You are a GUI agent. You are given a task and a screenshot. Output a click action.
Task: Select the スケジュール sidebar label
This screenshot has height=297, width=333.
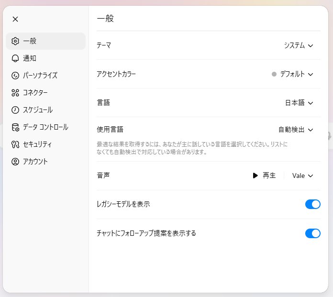[38, 110]
